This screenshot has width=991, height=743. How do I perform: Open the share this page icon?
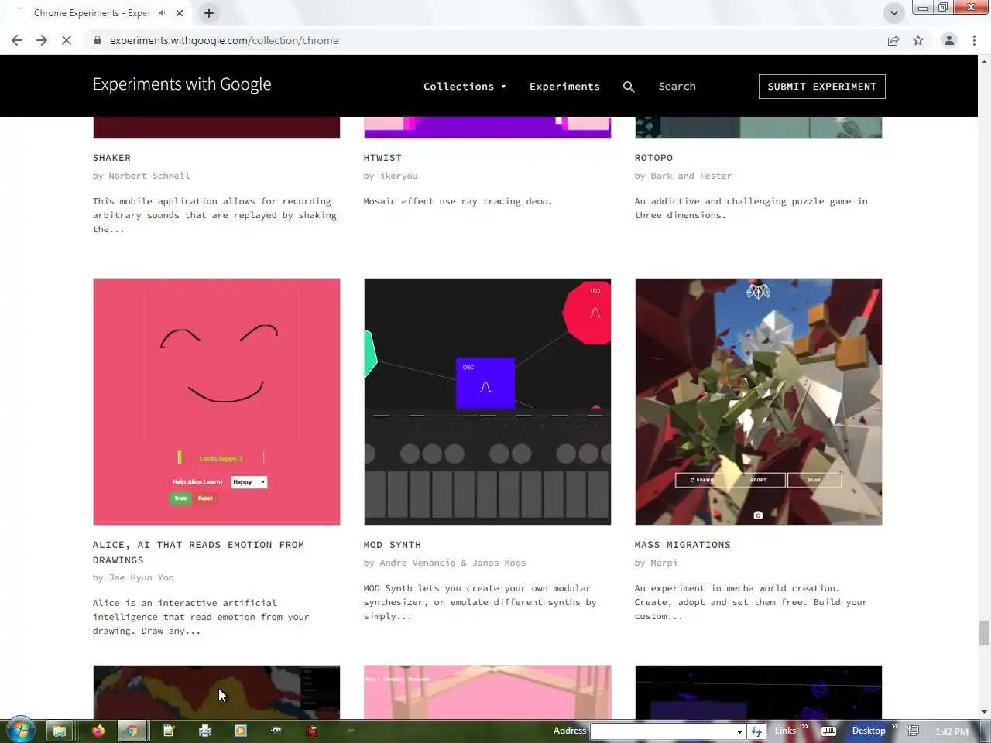point(893,40)
